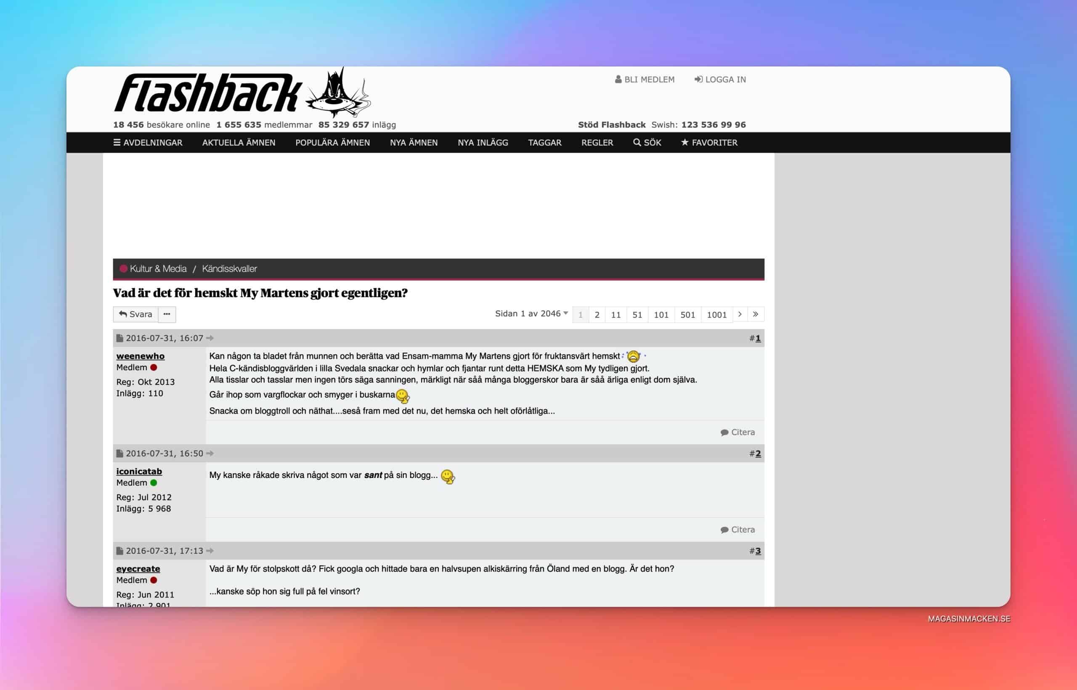Go to TAGGAR
This screenshot has width=1077, height=690.
click(545, 143)
